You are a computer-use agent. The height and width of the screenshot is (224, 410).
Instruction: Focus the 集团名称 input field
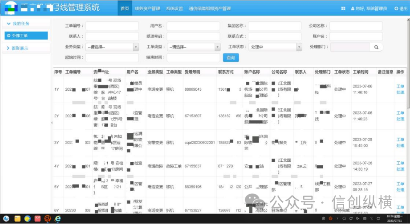[x=275, y=26]
